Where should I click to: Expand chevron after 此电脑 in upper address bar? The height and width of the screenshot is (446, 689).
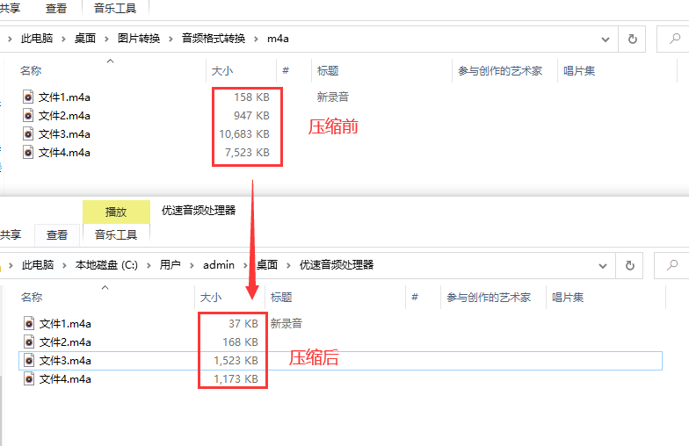(63, 39)
